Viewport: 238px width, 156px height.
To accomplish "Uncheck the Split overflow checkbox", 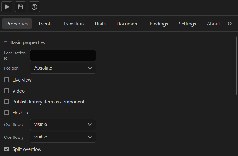I will pos(7,149).
